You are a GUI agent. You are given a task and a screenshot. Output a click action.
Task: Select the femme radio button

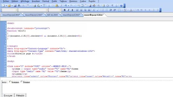(22, 82)
